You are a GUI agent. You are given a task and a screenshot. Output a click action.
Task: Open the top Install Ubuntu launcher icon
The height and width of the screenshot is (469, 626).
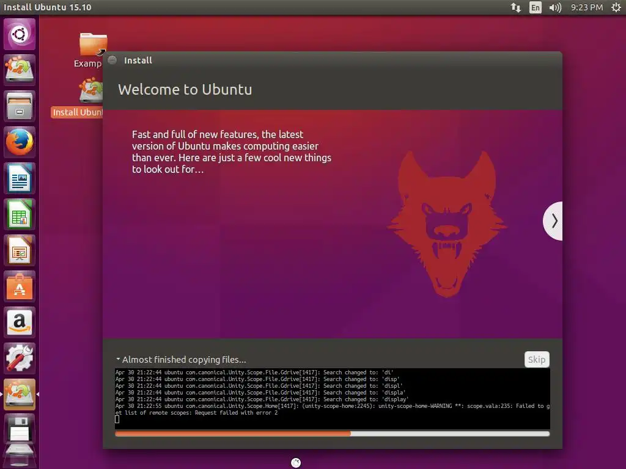19,70
